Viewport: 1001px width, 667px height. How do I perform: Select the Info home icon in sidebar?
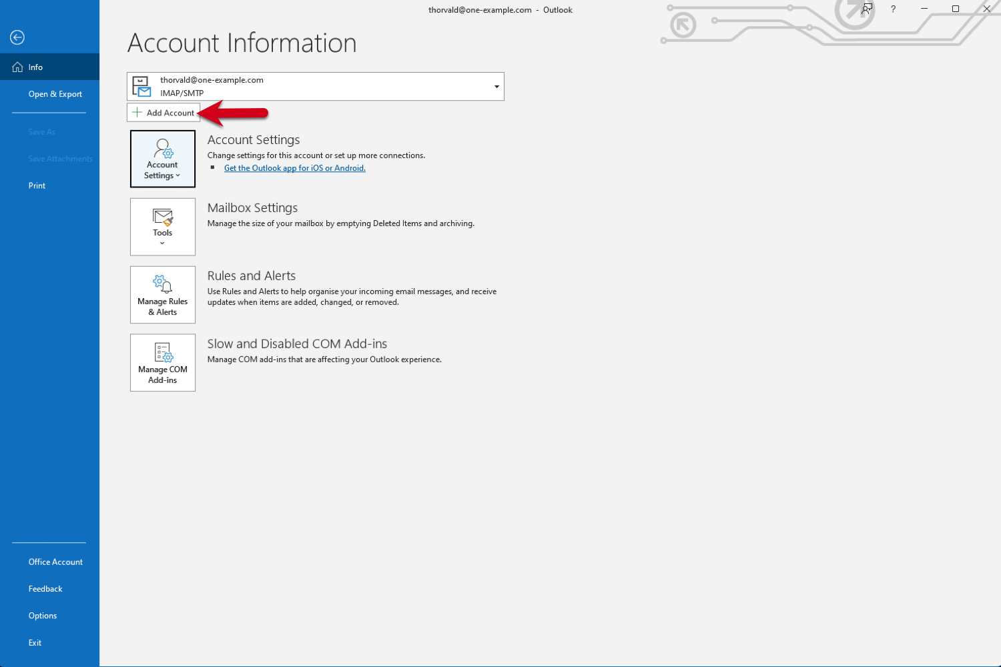(17, 67)
